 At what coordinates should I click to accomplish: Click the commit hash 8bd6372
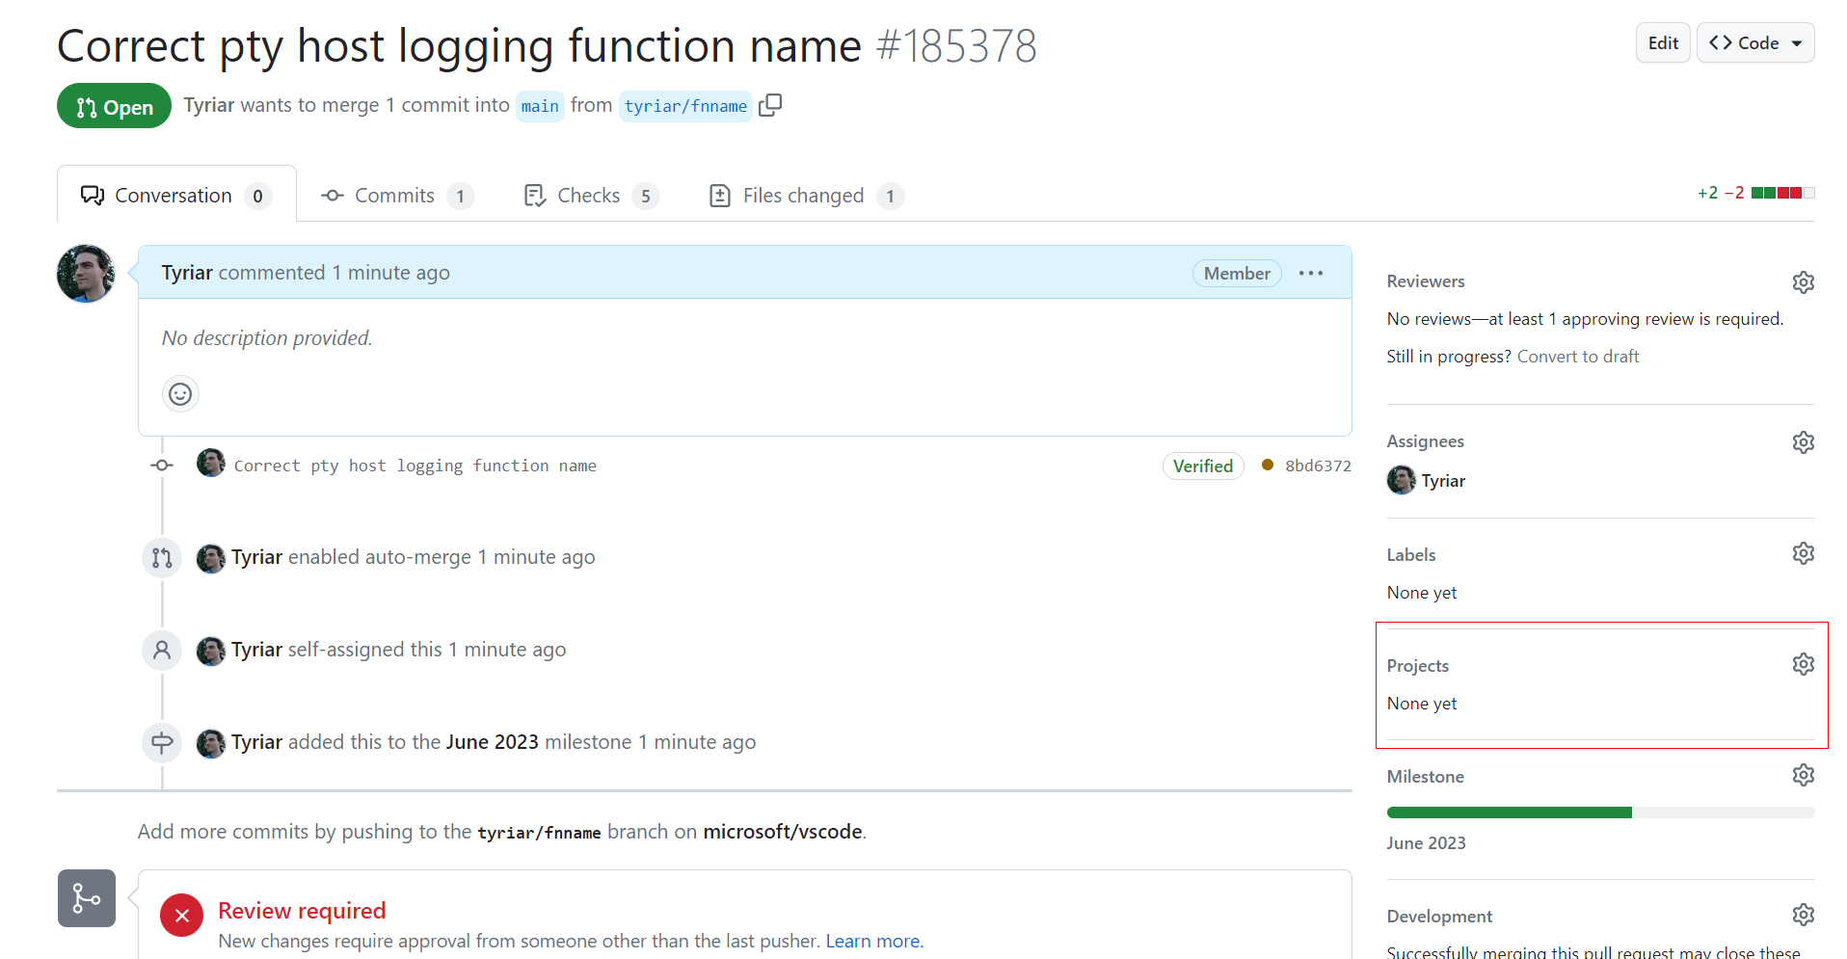click(x=1320, y=466)
